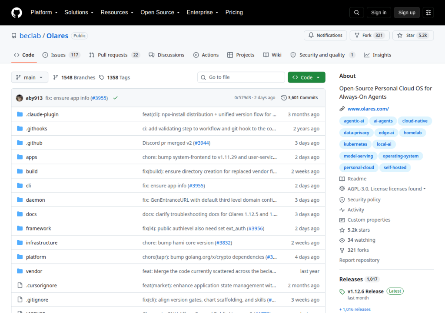Click the vendor folder icon
The image size is (445, 313).
(20, 271)
